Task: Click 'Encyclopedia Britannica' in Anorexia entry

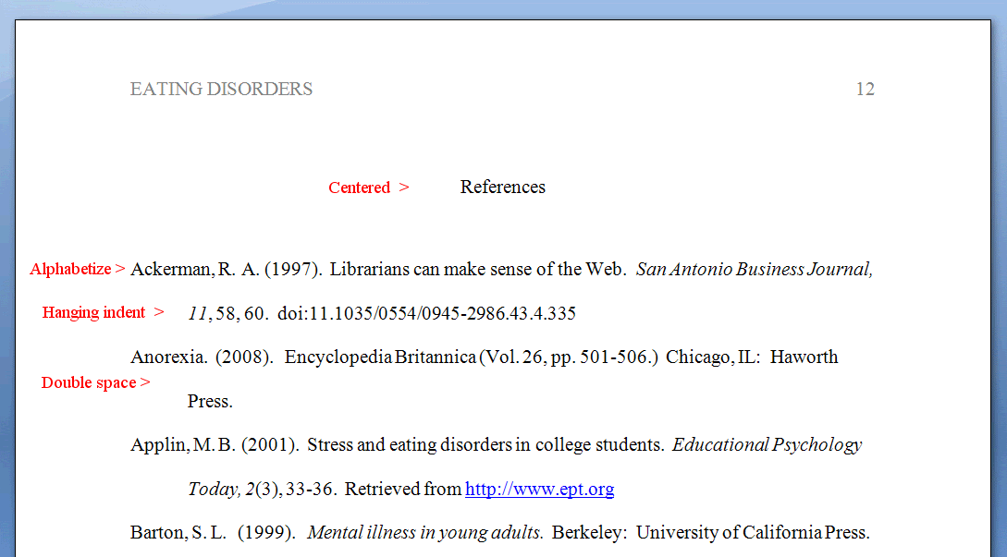Action: click(x=380, y=357)
